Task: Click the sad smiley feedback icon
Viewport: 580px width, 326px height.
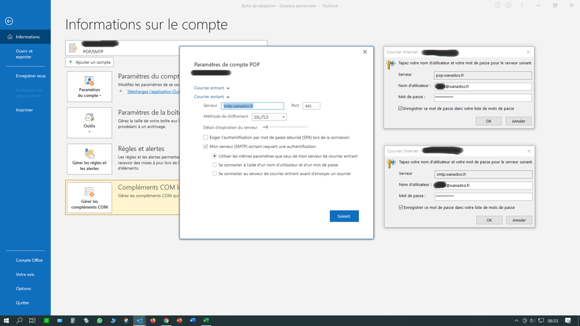Action: 508,5
